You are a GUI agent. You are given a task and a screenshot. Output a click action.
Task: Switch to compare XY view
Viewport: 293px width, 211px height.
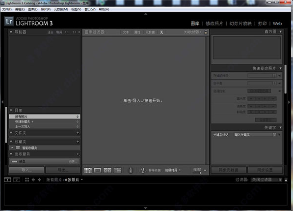[107, 170]
